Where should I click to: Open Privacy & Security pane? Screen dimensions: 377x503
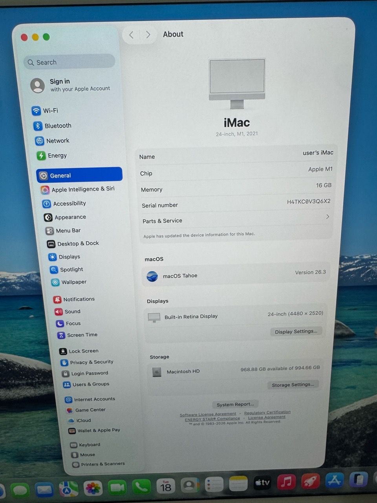coord(87,362)
